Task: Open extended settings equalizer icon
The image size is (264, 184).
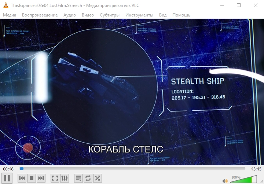Action: [65, 178]
